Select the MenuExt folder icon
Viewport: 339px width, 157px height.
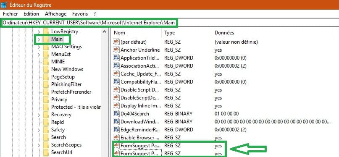pyautogui.click(x=46, y=54)
